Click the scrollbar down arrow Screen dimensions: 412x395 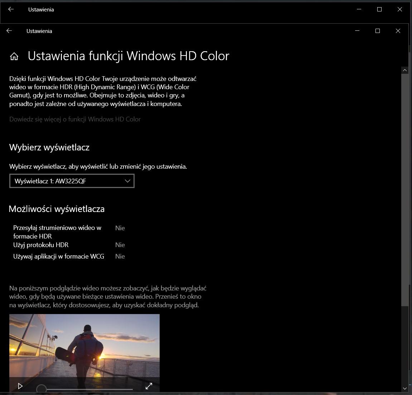coord(405,388)
